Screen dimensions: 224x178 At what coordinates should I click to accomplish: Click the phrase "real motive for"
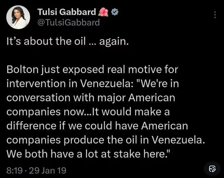pos(147,71)
